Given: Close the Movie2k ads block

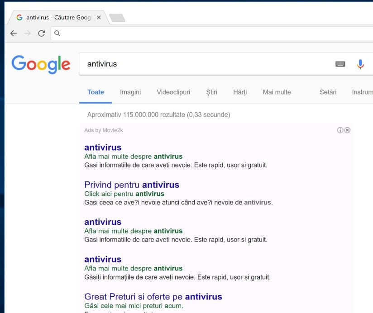Looking at the screenshot, I should click(347, 130).
